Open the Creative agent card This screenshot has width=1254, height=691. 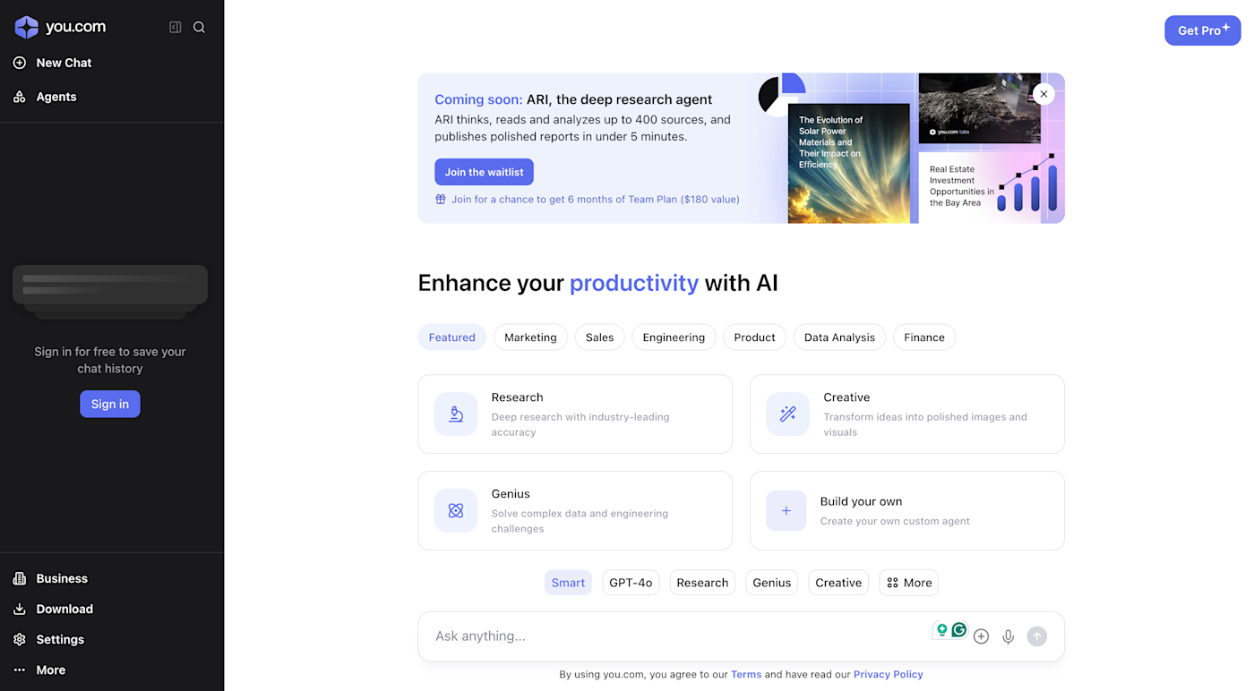click(x=907, y=414)
